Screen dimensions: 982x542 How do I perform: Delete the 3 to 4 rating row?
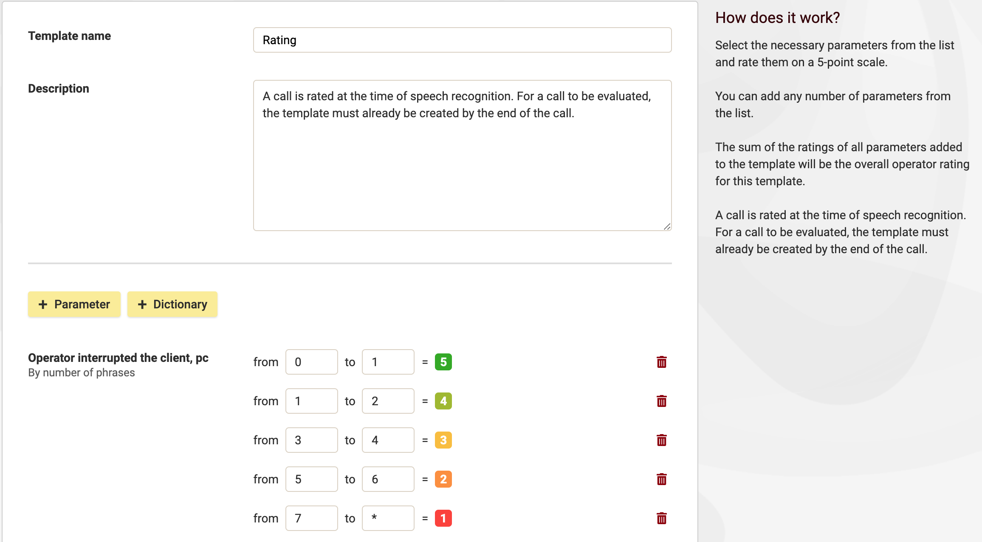pos(661,440)
